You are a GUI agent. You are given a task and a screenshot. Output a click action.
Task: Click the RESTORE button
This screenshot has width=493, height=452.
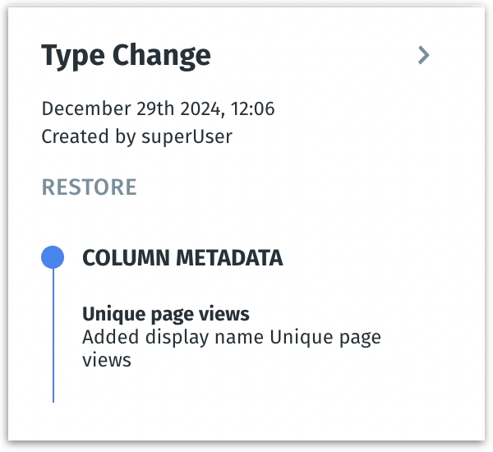(x=89, y=187)
